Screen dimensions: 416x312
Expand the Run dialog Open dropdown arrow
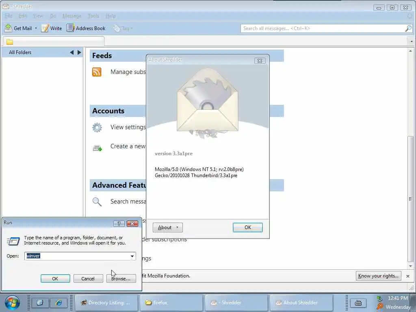132,256
